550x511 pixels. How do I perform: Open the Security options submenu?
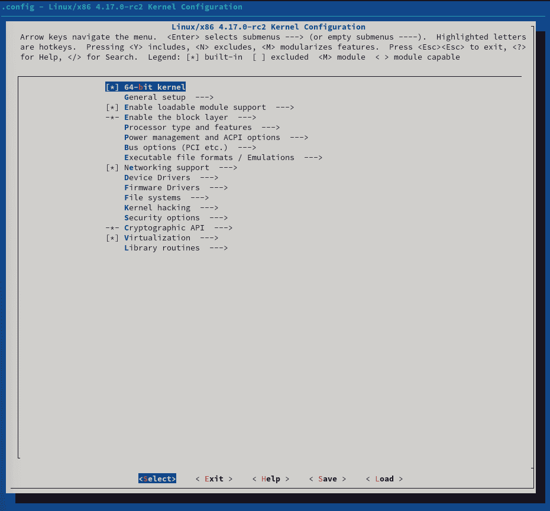[x=161, y=218]
